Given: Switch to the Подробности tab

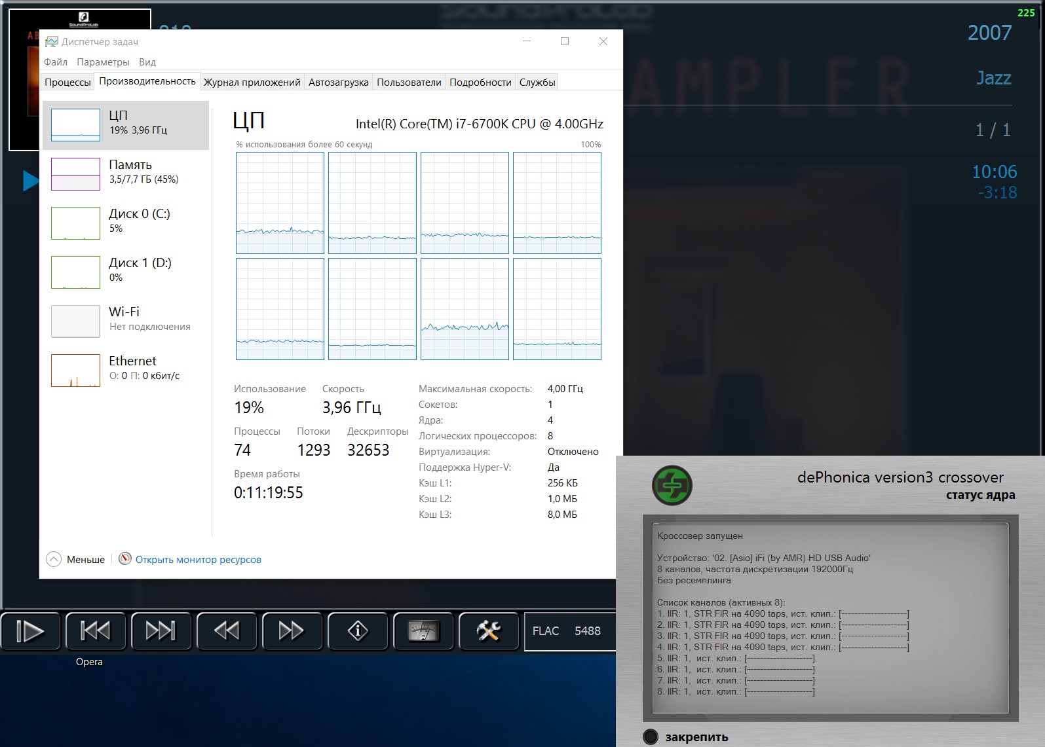Looking at the screenshot, I should click(480, 82).
